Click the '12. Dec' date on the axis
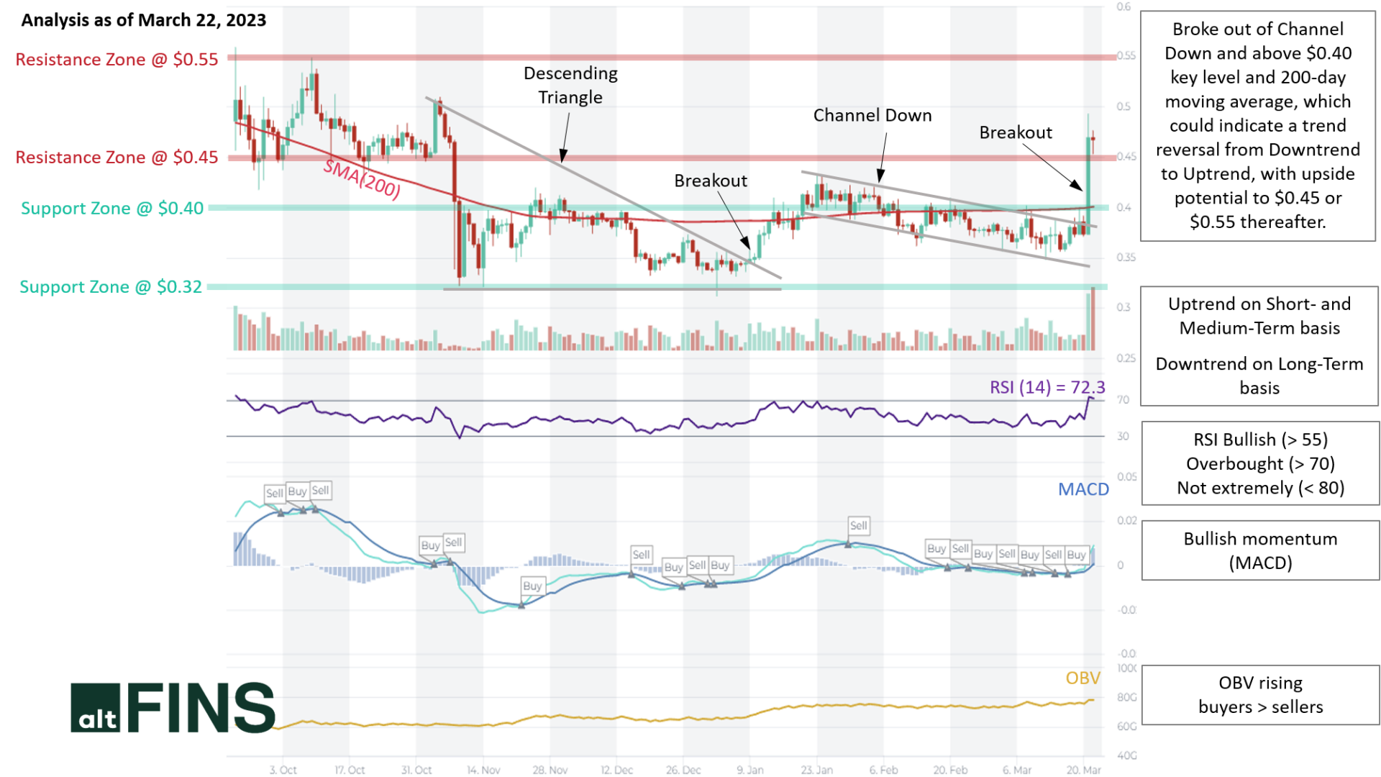The height and width of the screenshot is (777, 1381). (617, 770)
